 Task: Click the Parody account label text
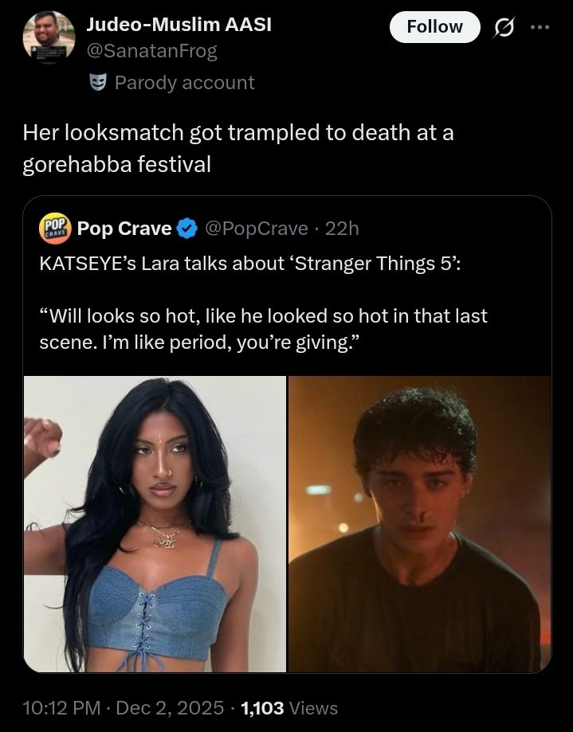184,83
